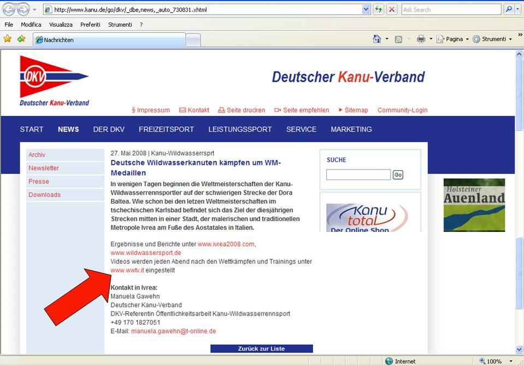Click the manuela.gawehn@t-online.de email link
Viewport: 524px width, 366px height.
click(x=173, y=331)
